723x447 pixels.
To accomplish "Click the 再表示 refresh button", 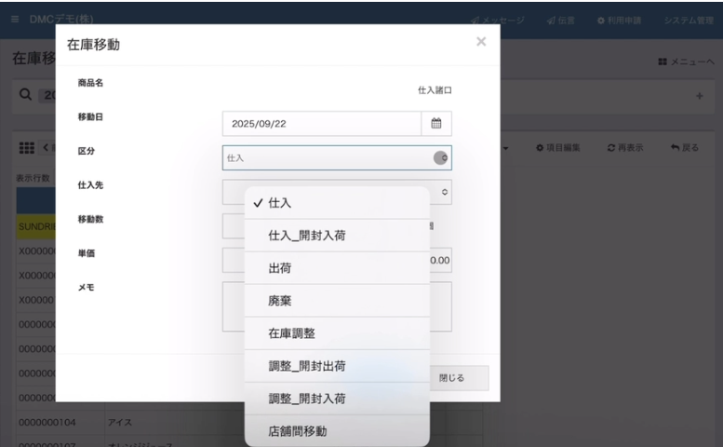I will pyautogui.click(x=624, y=148).
